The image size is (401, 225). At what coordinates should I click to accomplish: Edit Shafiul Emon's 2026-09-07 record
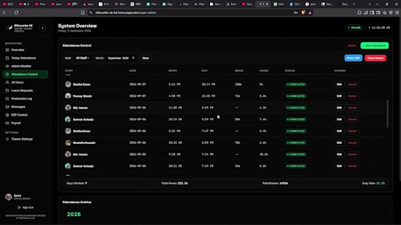(x=339, y=85)
